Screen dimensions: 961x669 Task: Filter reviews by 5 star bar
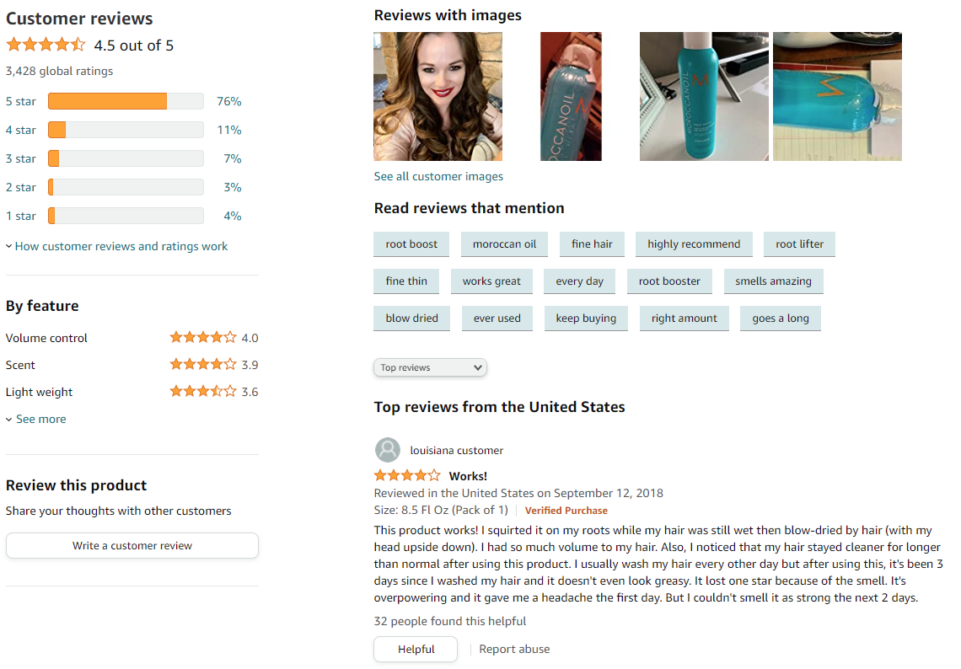click(126, 101)
